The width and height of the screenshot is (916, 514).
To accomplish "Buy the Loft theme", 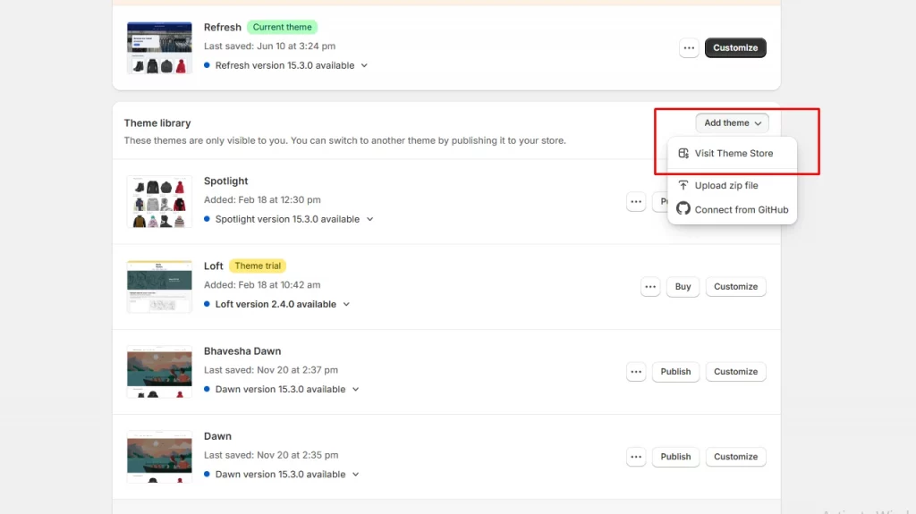I will 683,287.
